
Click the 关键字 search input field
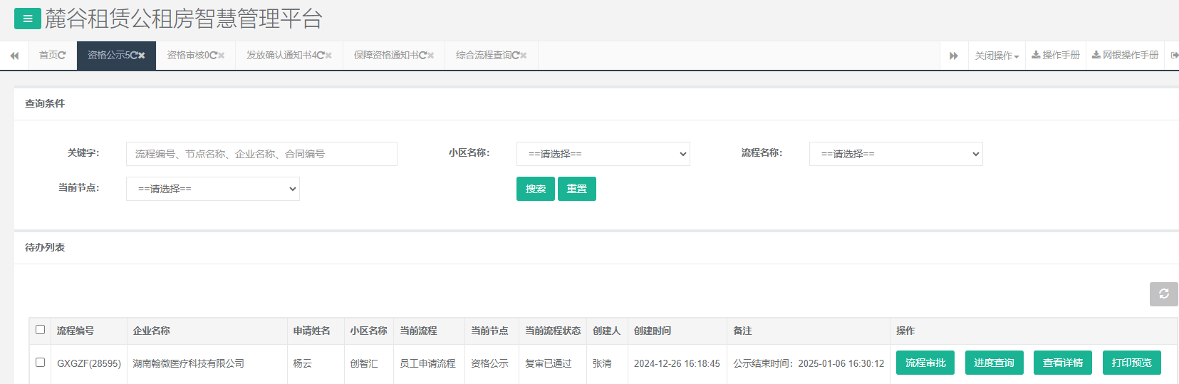click(x=261, y=154)
